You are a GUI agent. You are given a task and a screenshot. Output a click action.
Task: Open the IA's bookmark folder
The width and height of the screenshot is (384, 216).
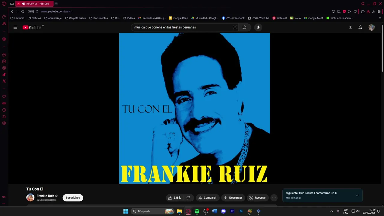click(x=115, y=18)
